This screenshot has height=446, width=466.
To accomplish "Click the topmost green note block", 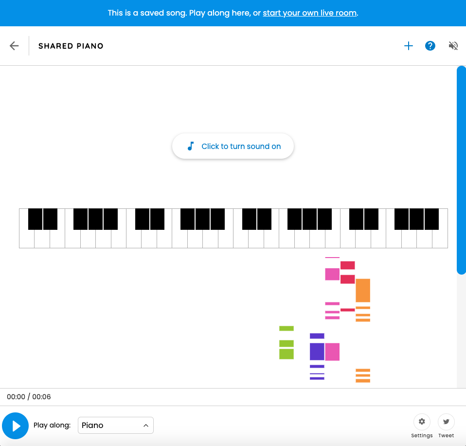I will point(286,328).
